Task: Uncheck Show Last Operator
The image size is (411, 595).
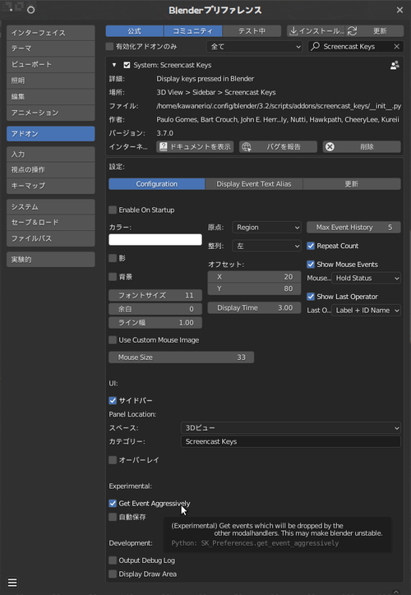Action: [311, 297]
